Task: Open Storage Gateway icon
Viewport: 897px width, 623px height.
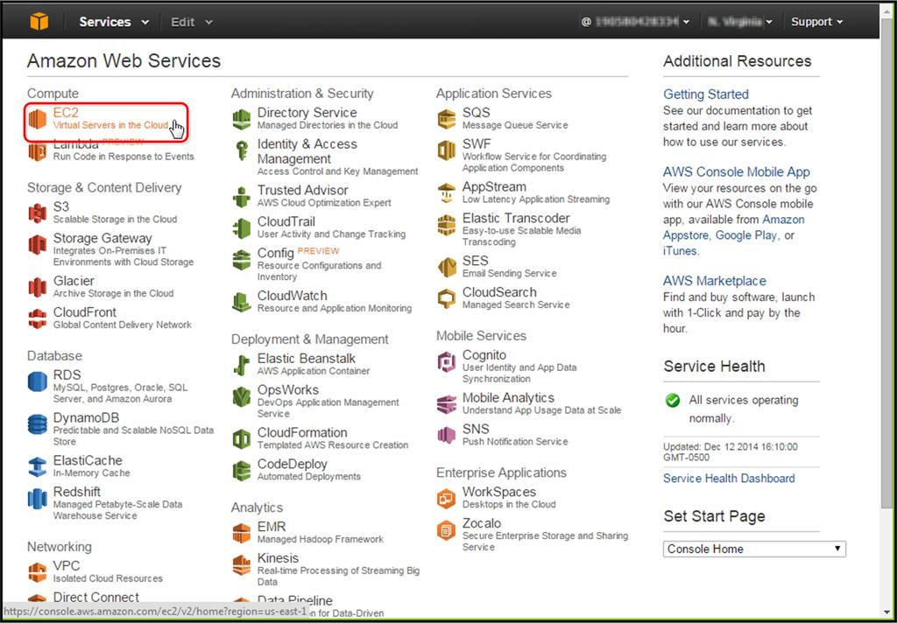Action: [38, 245]
